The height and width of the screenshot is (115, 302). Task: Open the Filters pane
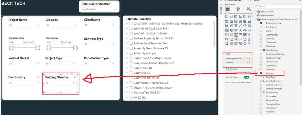coord(221,9)
